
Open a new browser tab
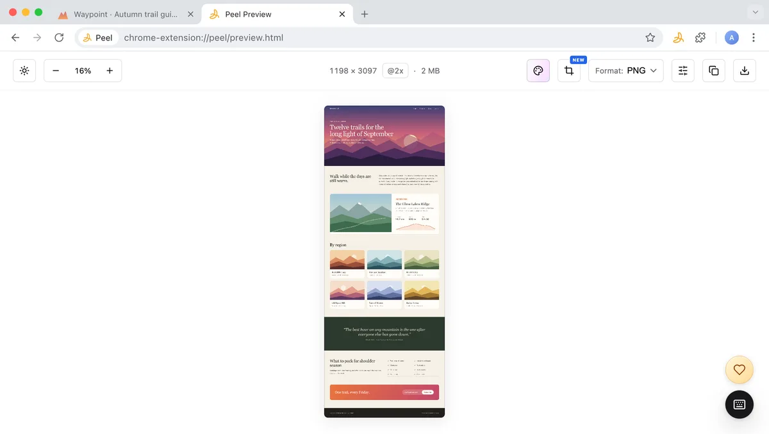click(x=365, y=14)
